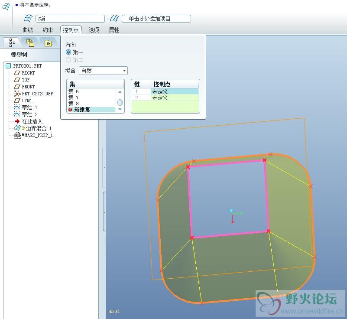Click the lower sash handle beside the navigator
Screen dimensions: 347x319
104,212
